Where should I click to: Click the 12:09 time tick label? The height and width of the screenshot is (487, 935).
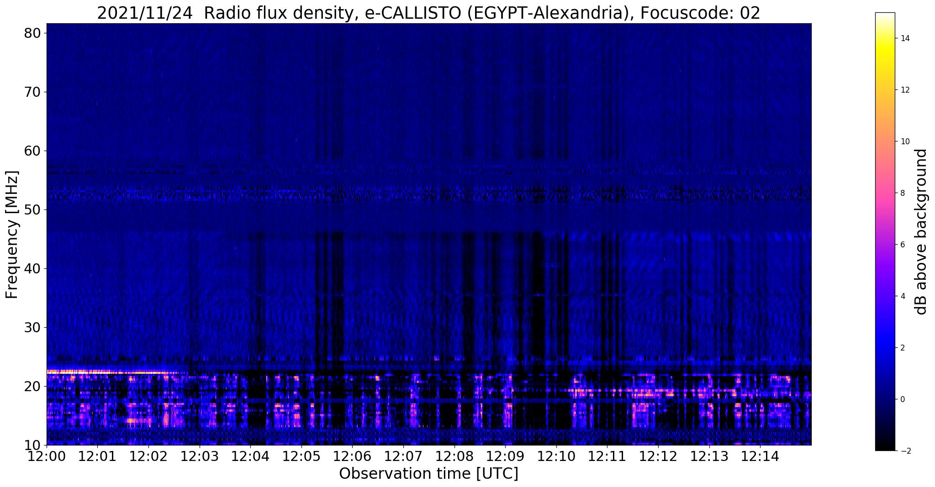click(x=505, y=456)
